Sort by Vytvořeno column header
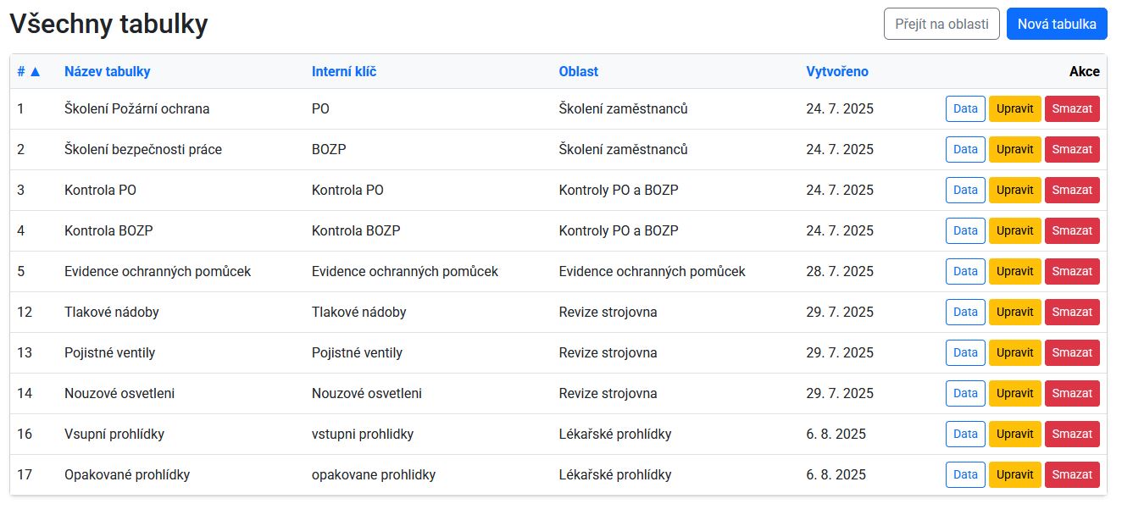 pyautogui.click(x=836, y=71)
